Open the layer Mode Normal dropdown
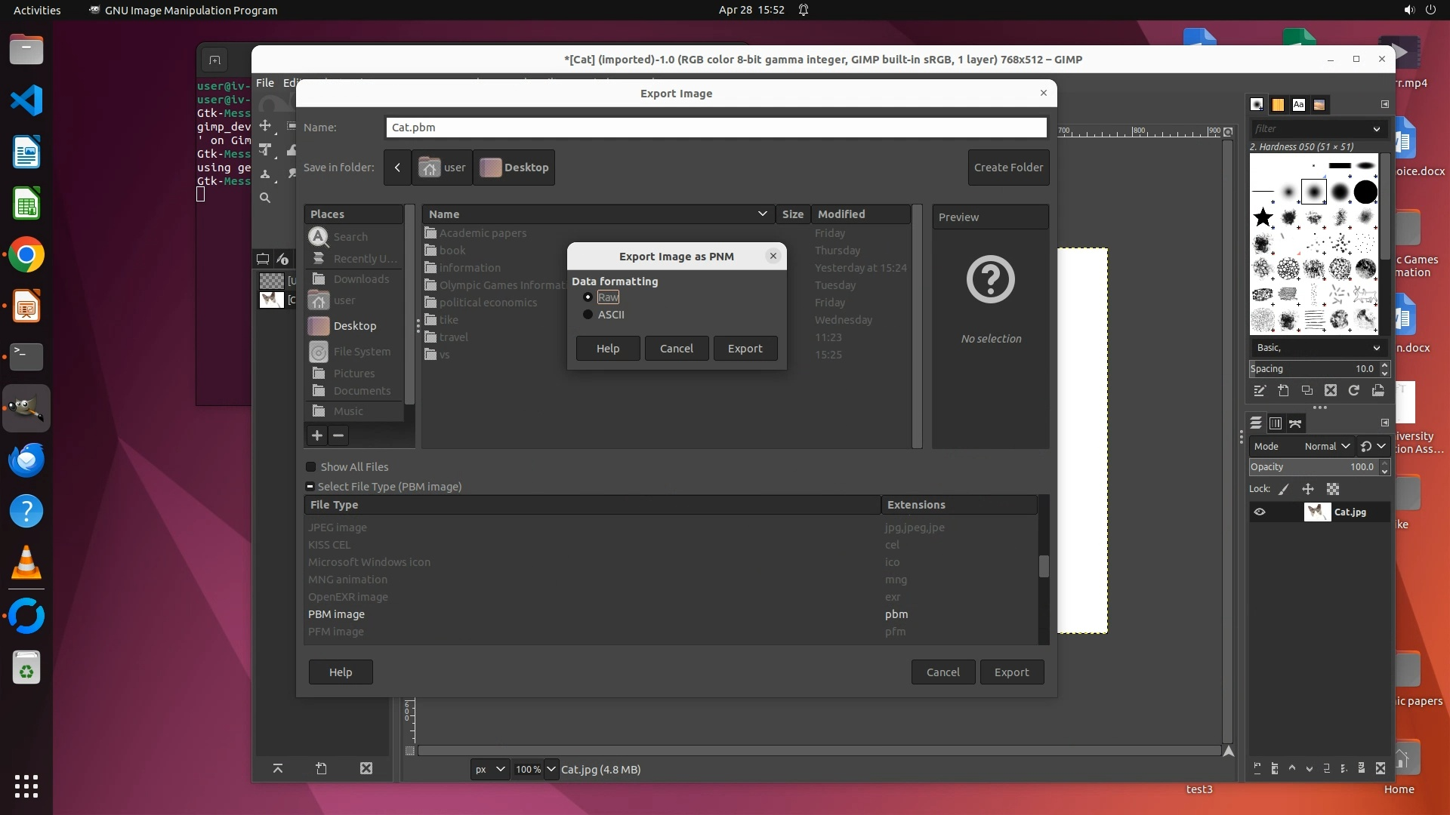 tap(1327, 446)
